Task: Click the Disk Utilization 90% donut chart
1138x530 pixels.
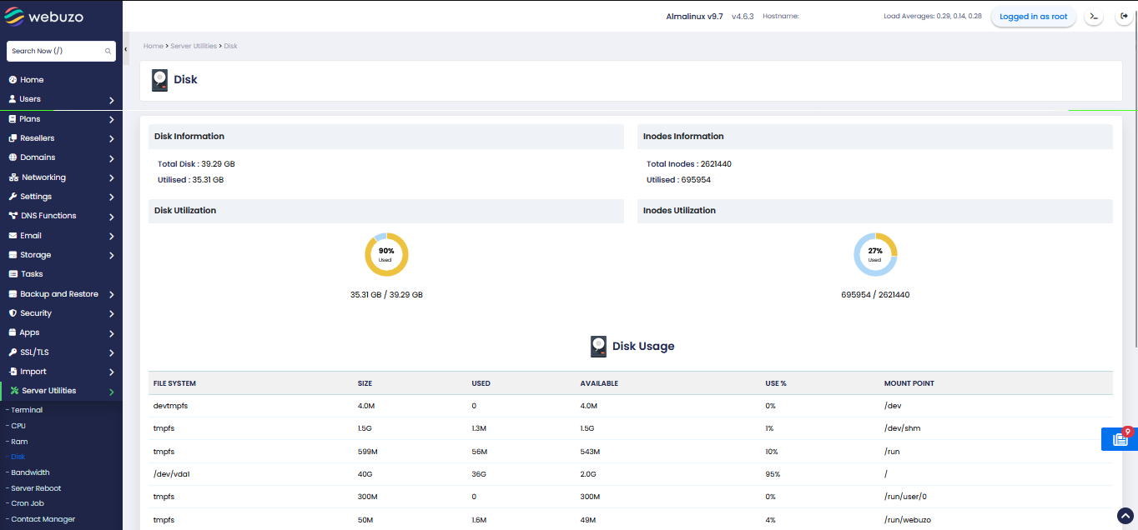Action: (385, 254)
